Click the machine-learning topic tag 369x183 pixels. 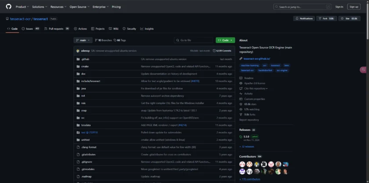[250, 65]
